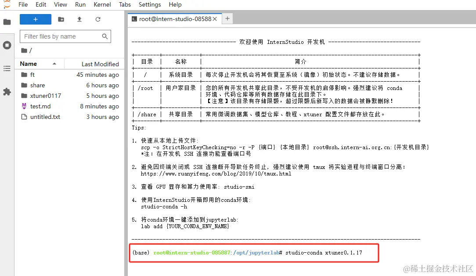Open the Tabs menu

(125, 4)
